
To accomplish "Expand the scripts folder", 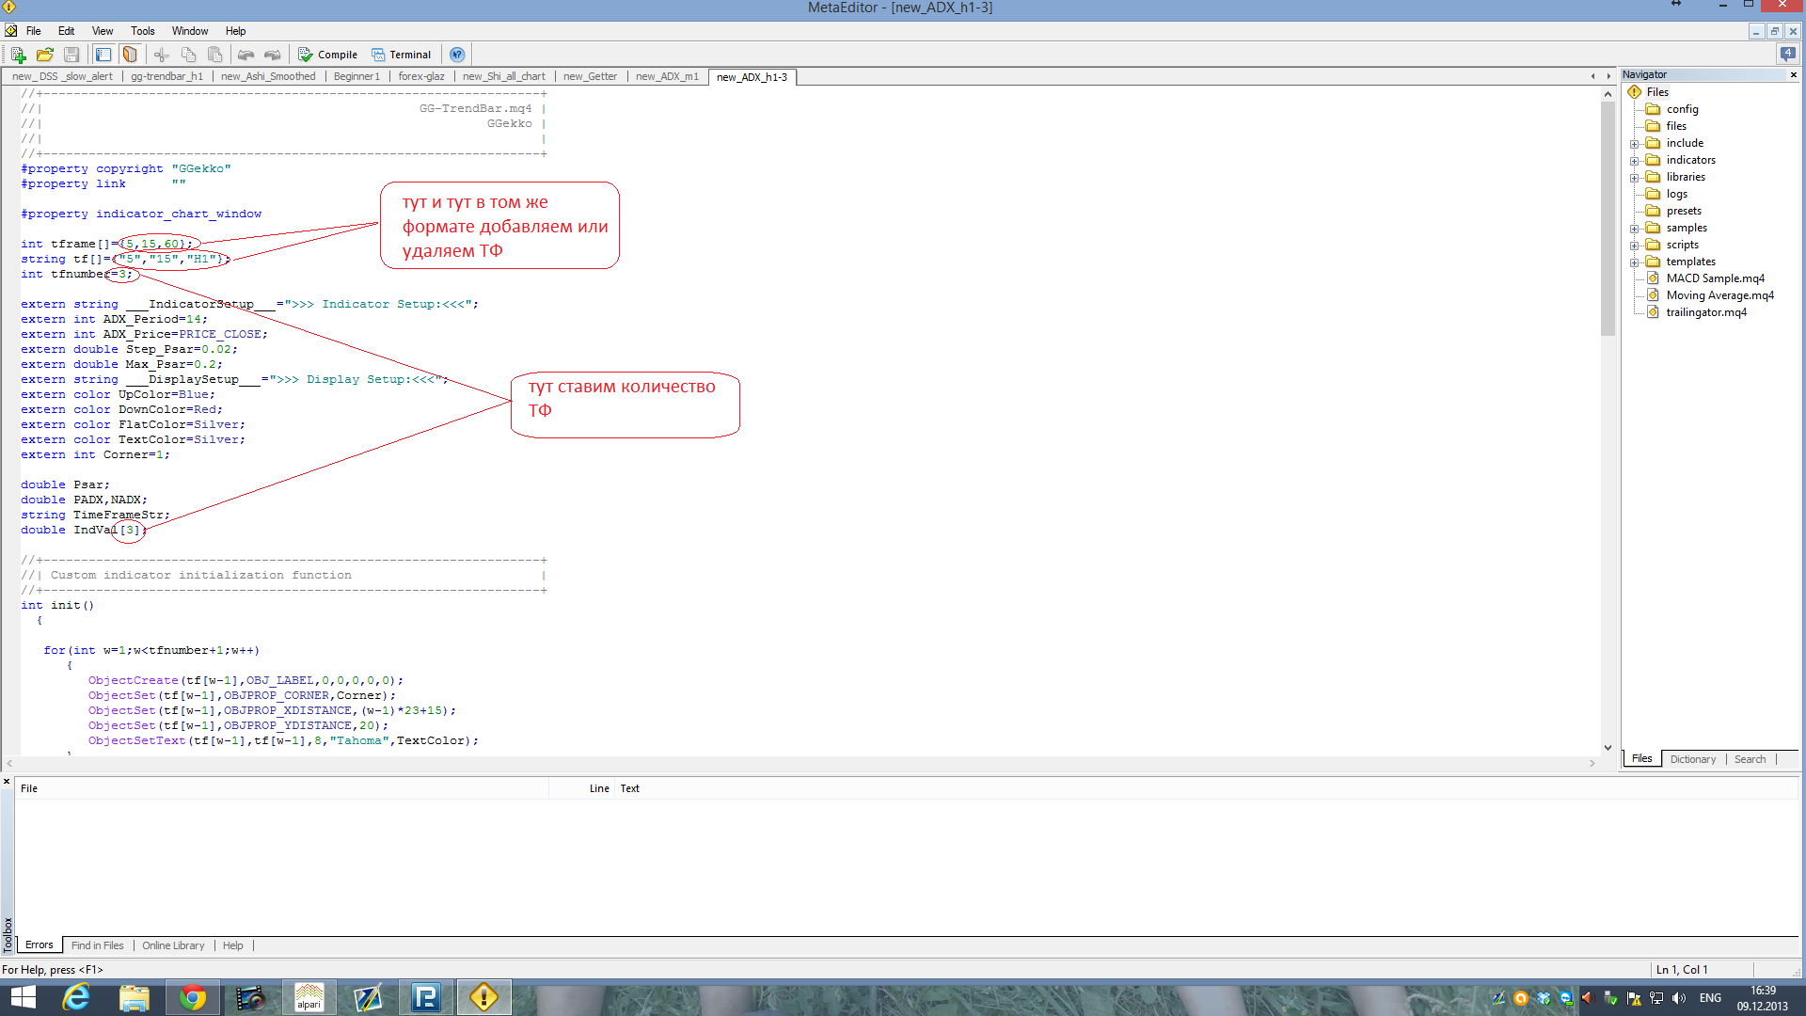I will click(x=1635, y=246).
